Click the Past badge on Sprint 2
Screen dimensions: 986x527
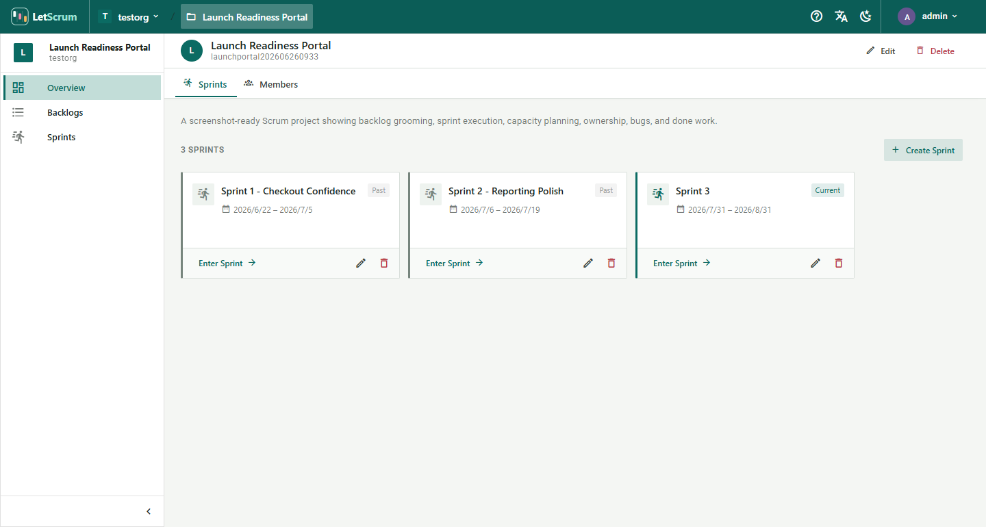pos(606,190)
